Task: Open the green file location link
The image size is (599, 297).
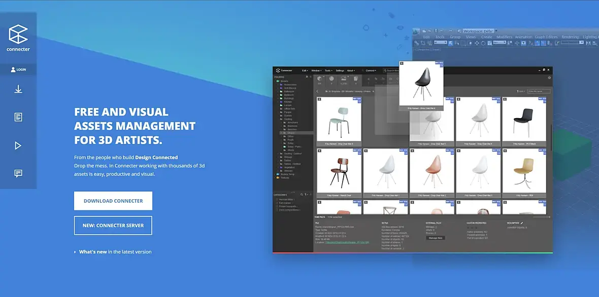Action: [x=347, y=242]
